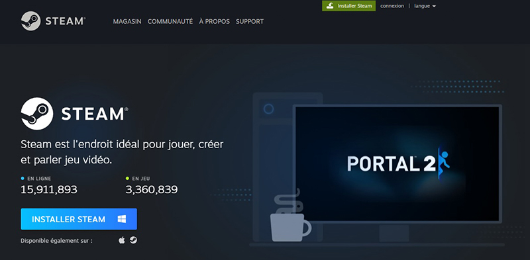Screen dimensions: 530x260
Task: Click the green Installer Steam button
Action: coord(349,6)
